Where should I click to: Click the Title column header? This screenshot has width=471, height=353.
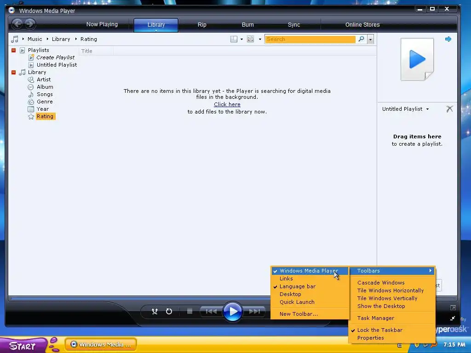click(x=96, y=51)
